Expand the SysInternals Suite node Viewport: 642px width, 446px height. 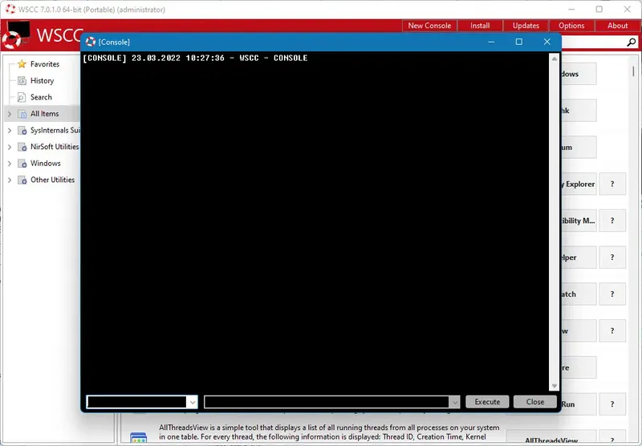(10, 131)
